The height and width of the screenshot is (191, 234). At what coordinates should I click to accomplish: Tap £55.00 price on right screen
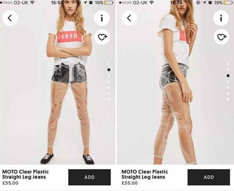click(129, 183)
